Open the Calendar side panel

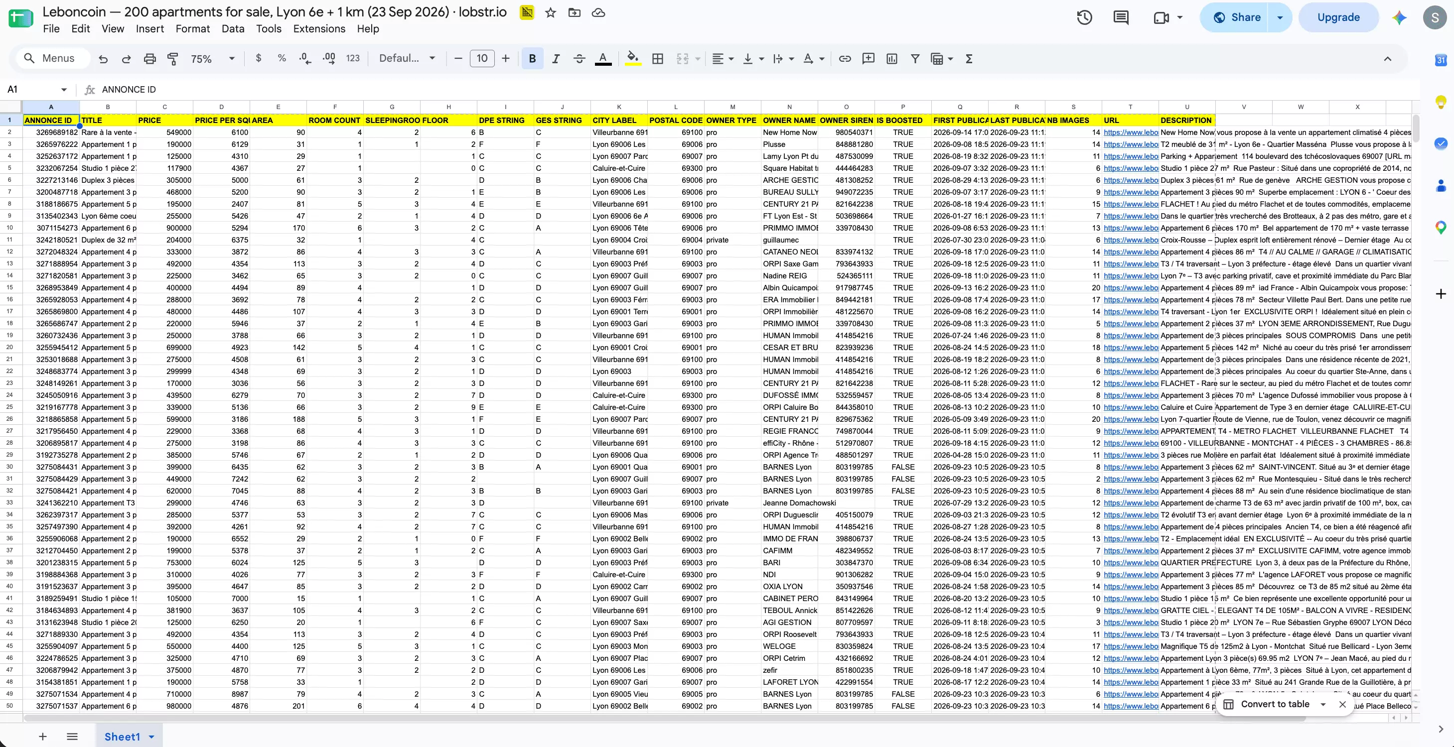pos(1441,60)
